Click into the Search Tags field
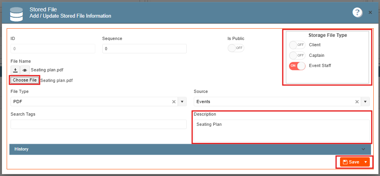The width and height of the screenshot is (380, 176). (x=99, y=124)
